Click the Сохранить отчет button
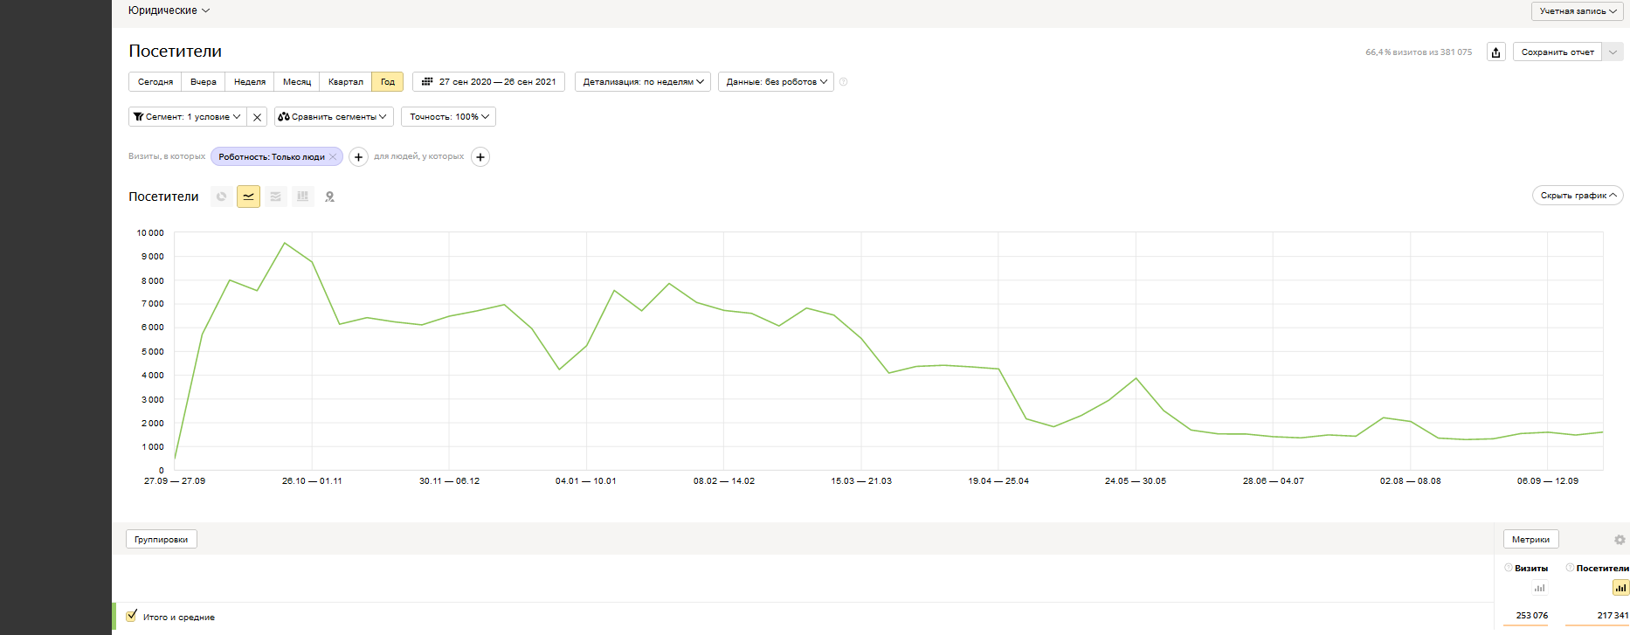 click(x=1557, y=52)
